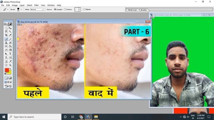The height and width of the screenshot is (120, 214).
Task: Choose Full Screen Mode button
Action: (x=11, y=82)
